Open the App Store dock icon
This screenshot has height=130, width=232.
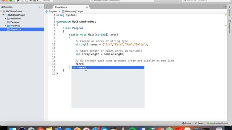click(x=95, y=129)
